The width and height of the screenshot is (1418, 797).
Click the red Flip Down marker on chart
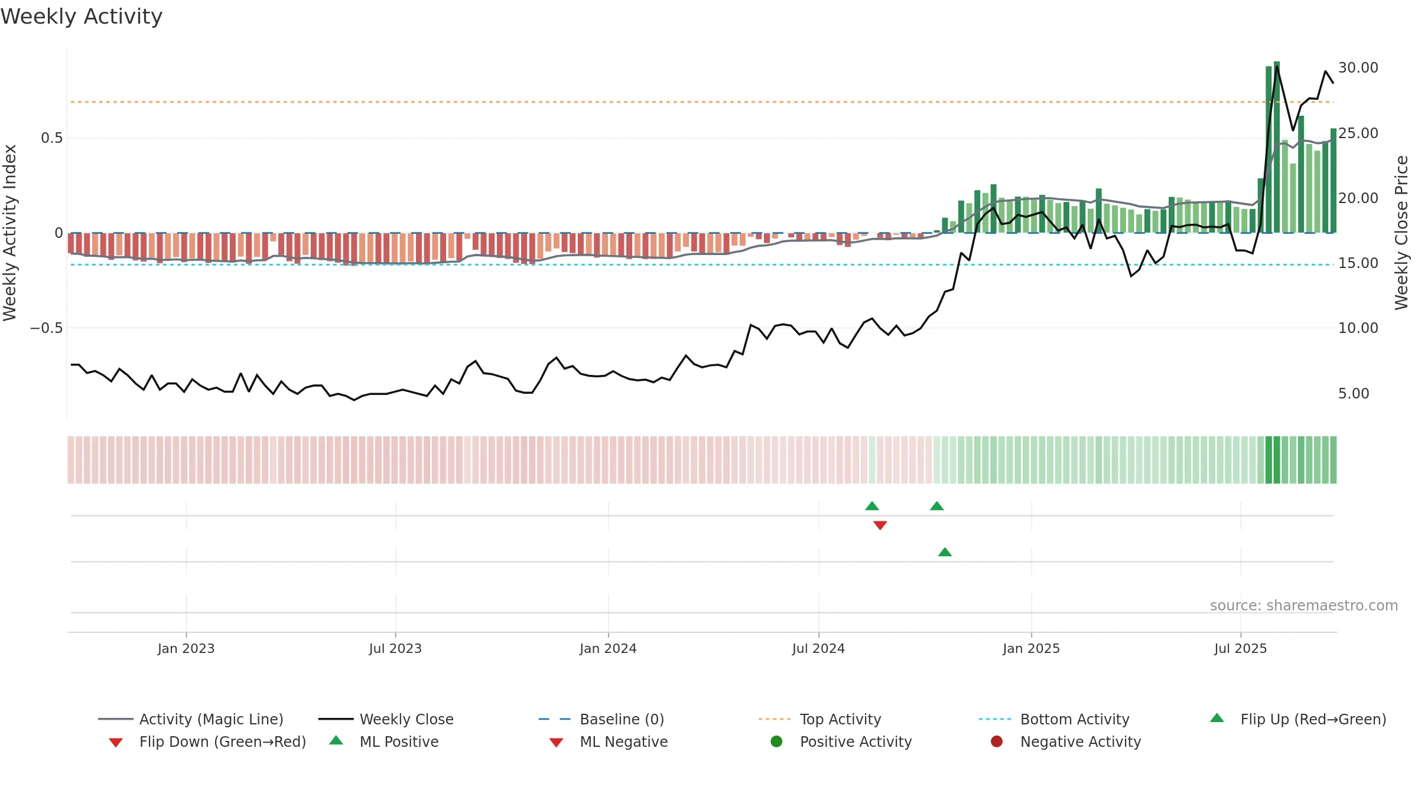pyautogui.click(x=880, y=525)
